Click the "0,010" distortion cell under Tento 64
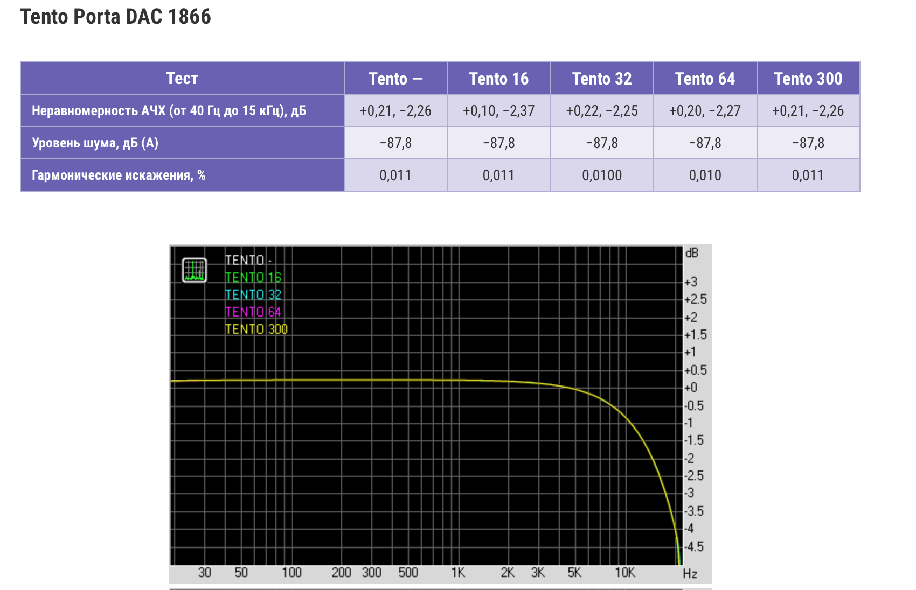The height and width of the screenshot is (590, 916). [x=705, y=175]
